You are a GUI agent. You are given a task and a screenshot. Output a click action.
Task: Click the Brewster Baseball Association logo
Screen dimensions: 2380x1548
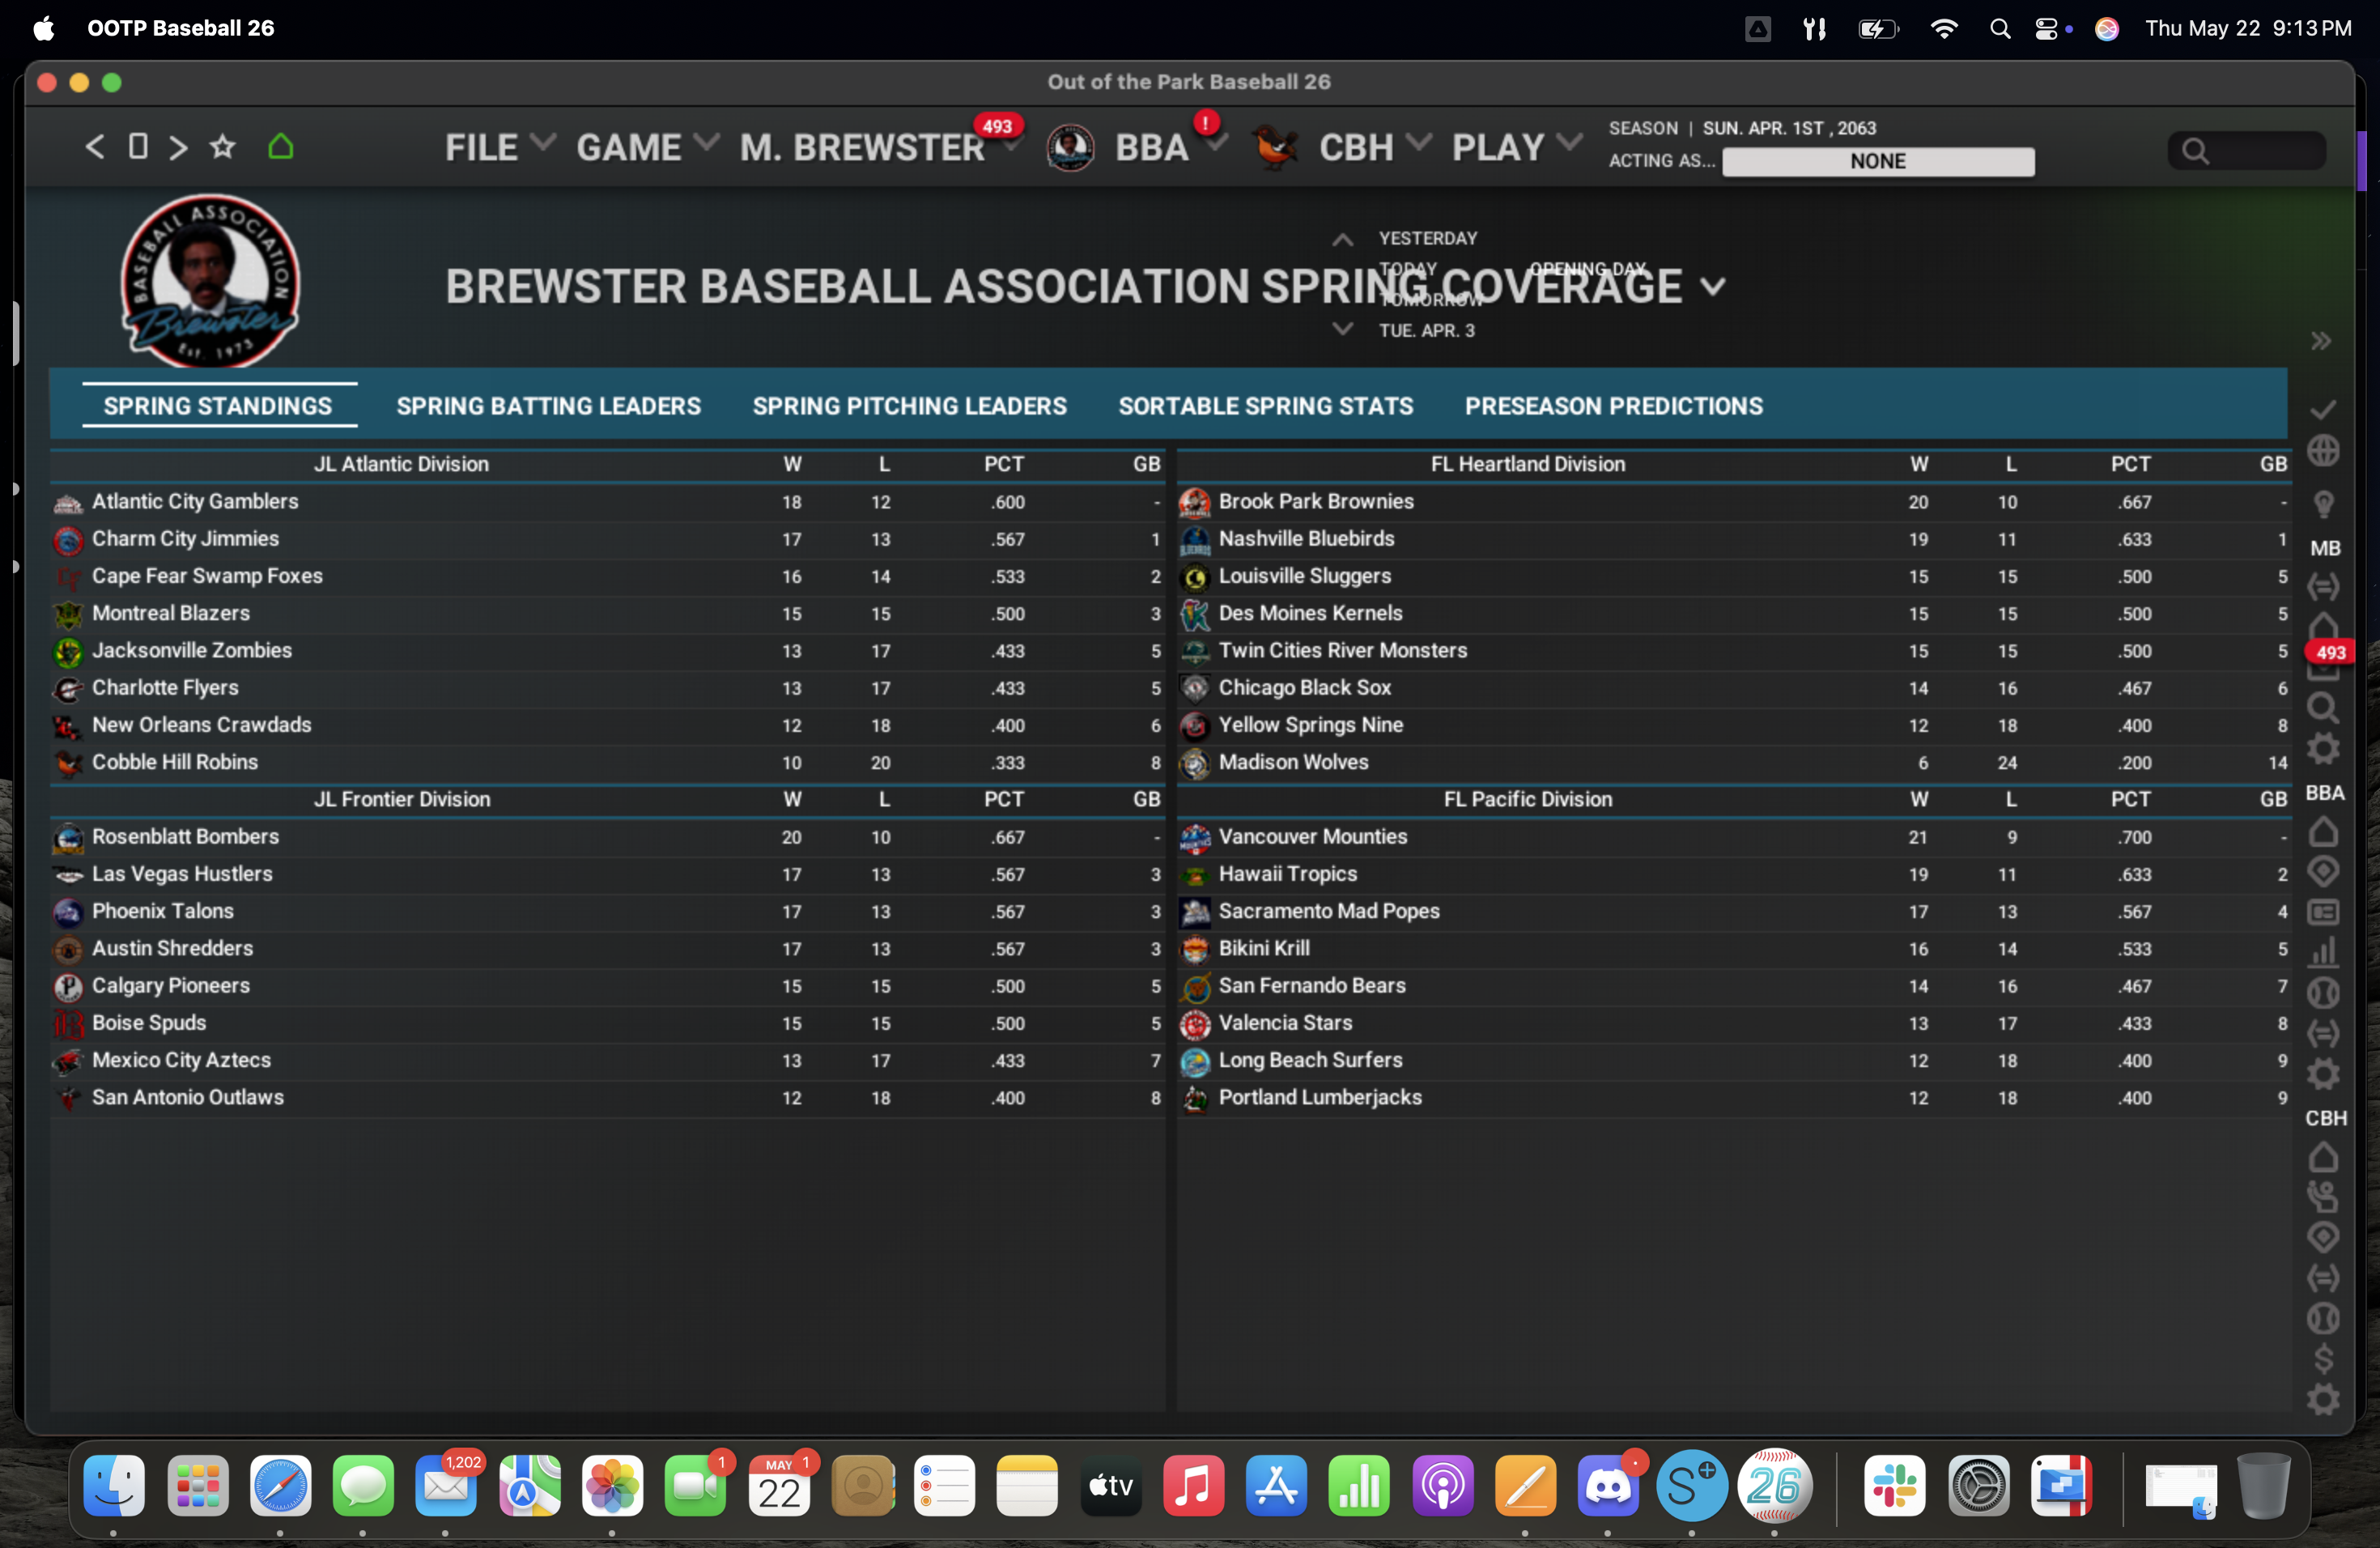click(x=210, y=281)
